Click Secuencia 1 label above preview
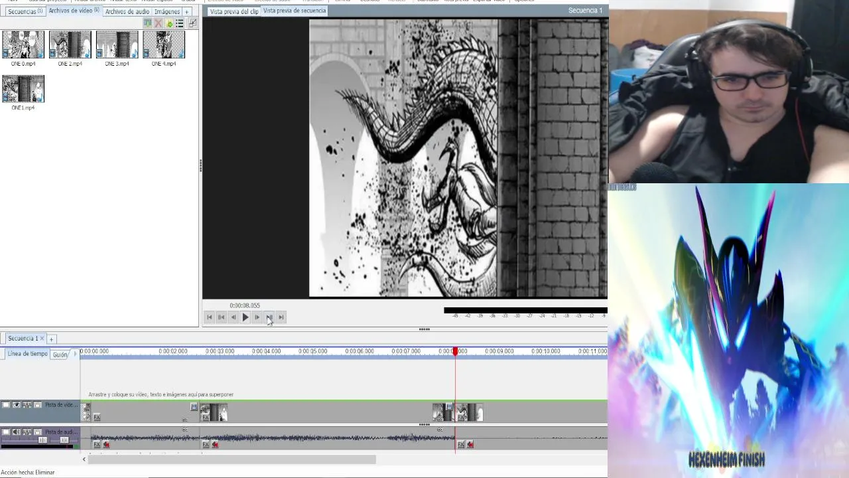The image size is (849, 478). (585, 10)
